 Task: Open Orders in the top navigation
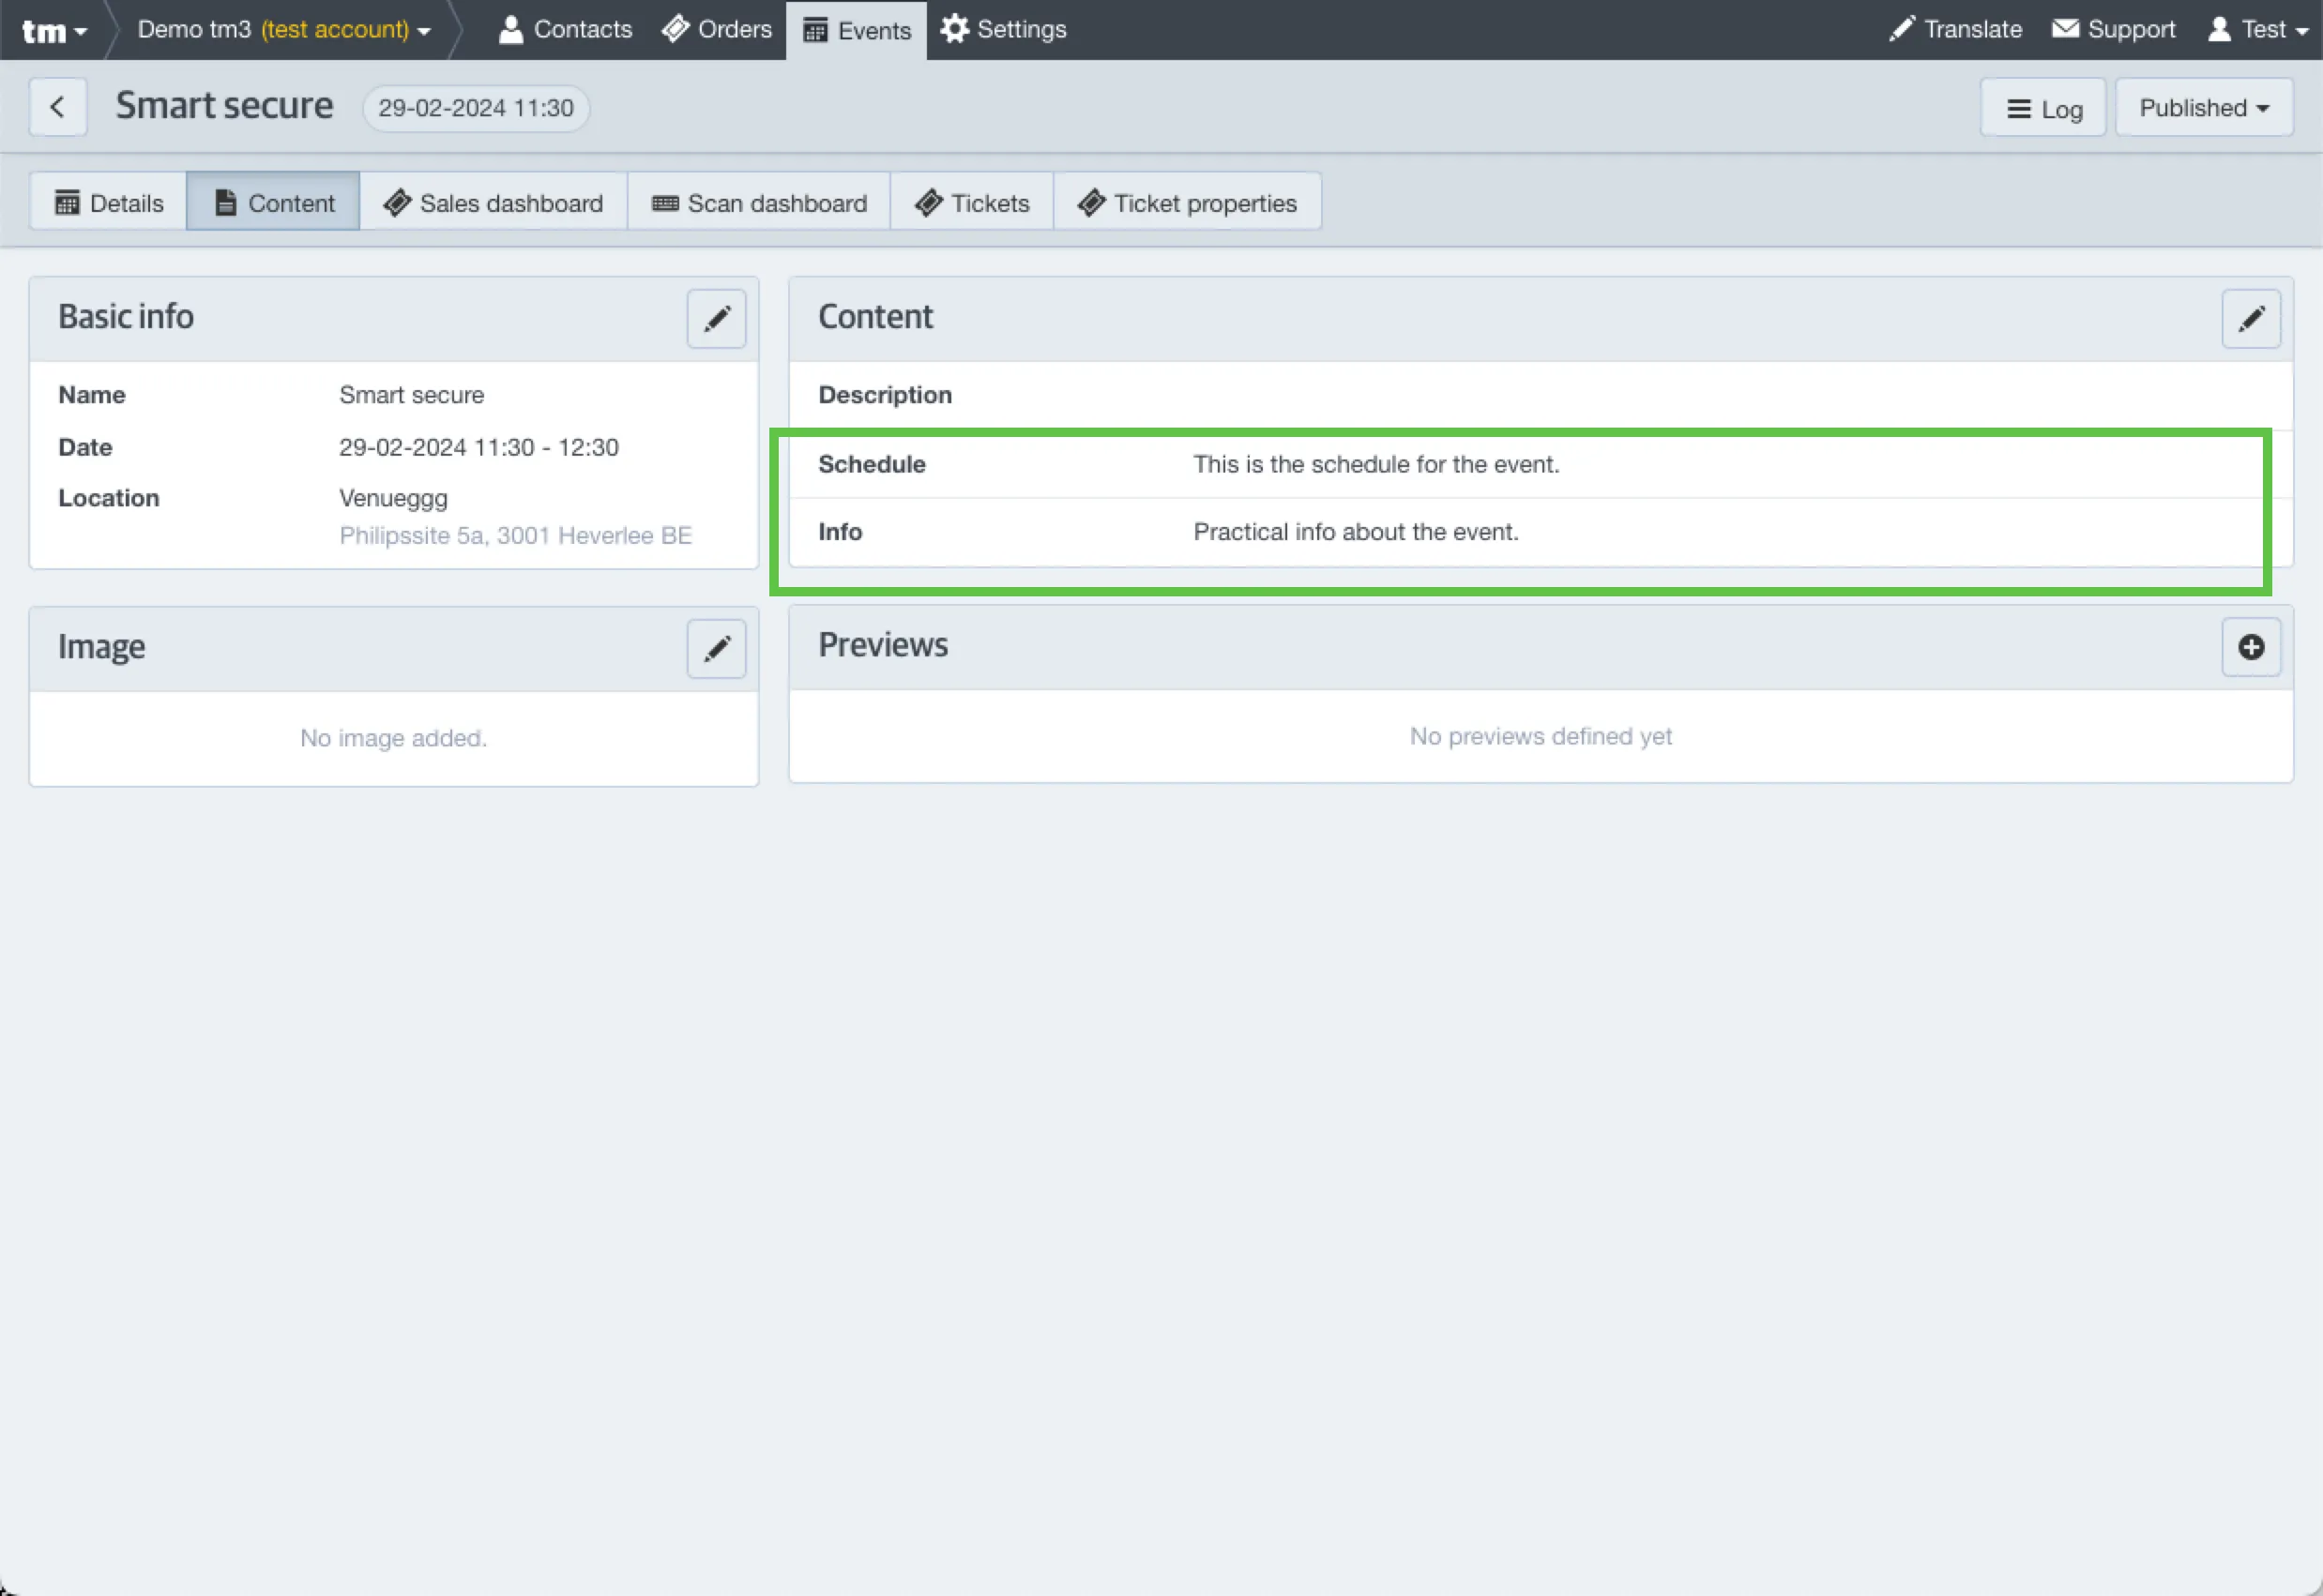(716, 30)
